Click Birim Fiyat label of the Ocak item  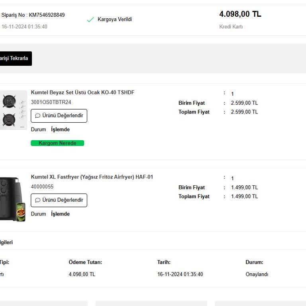coord(192,103)
